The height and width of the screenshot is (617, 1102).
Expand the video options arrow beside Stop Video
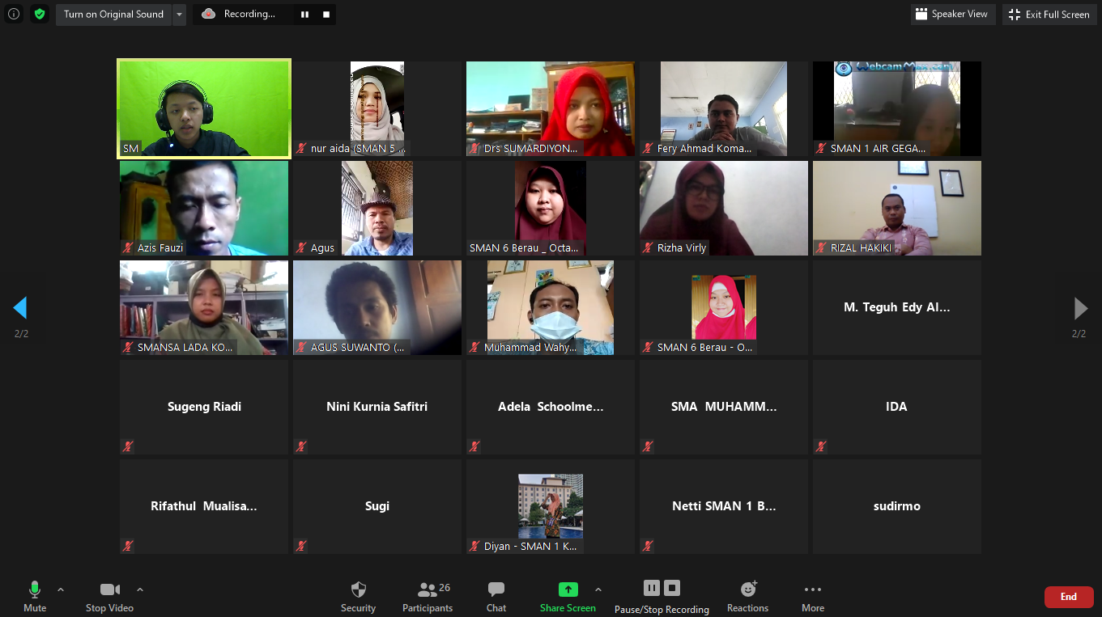pyautogui.click(x=140, y=590)
